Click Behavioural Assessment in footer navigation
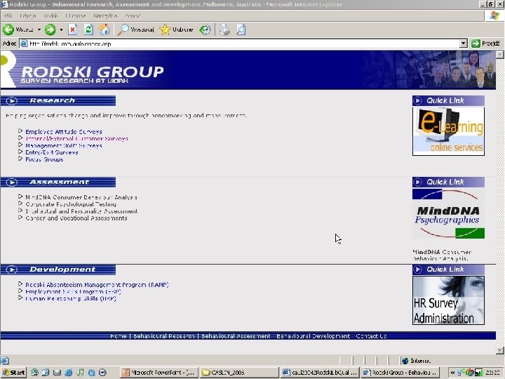 click(x=236, y=335)
